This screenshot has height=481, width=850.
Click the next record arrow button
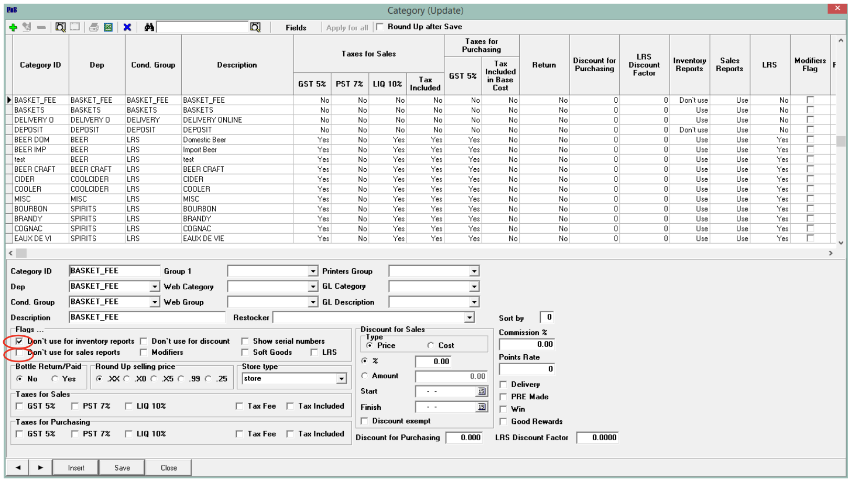pyautogui.click(x=40, y=467)
